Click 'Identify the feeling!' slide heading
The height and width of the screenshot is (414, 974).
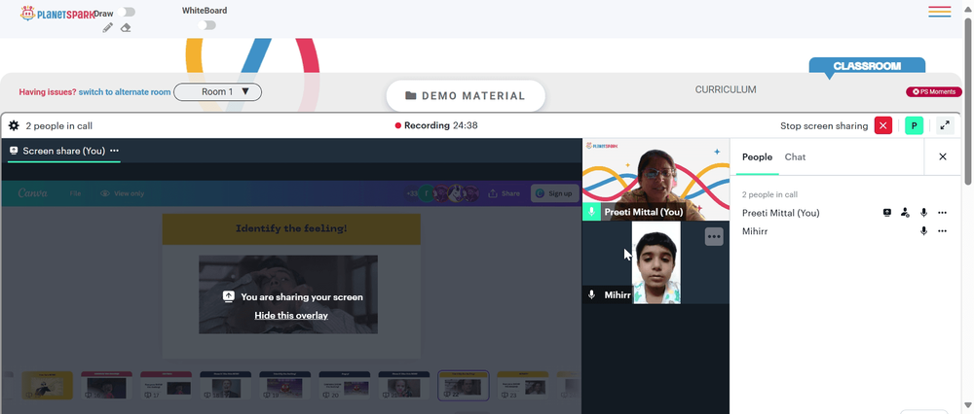point(291,228)
